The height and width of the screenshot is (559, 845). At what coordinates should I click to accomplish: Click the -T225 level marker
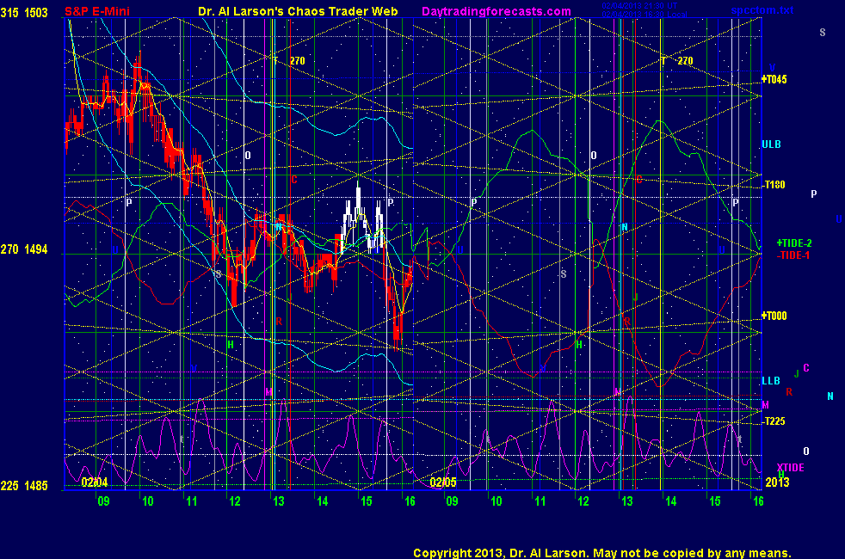774,421
